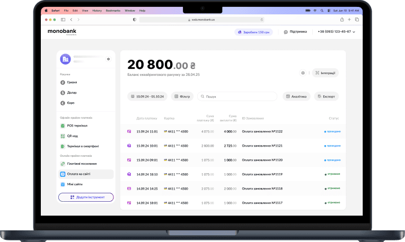This screenshot has width=405, height=242.
Task: Open the Фільтр options
Action: point(182,96)
